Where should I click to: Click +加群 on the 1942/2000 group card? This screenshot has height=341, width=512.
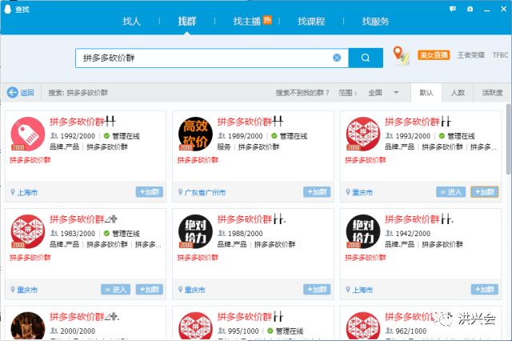485,290
